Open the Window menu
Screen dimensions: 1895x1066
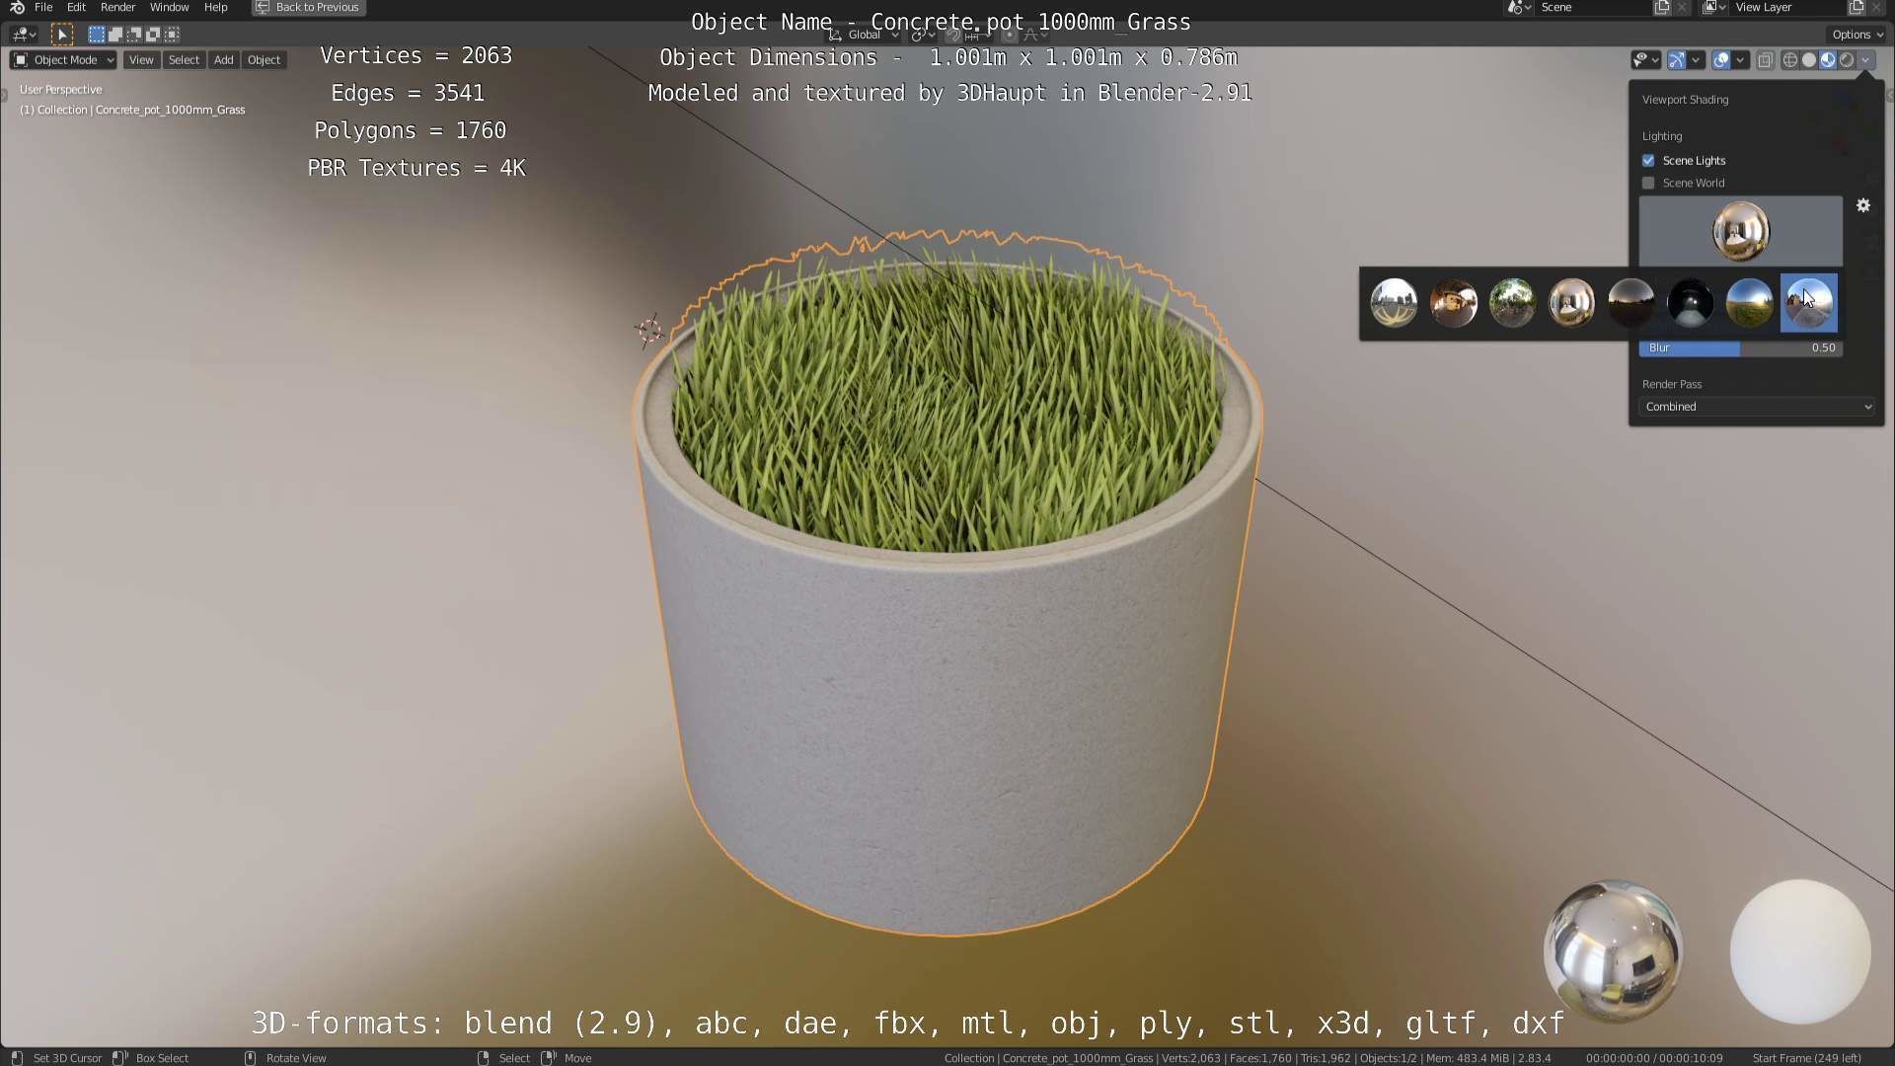pos(169,7)
